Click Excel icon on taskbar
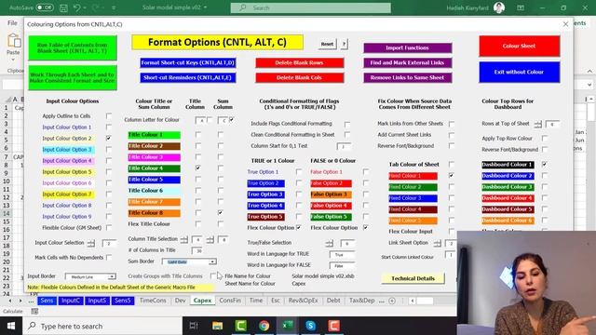This screenshot has height=335, width=596. [288, 326]
